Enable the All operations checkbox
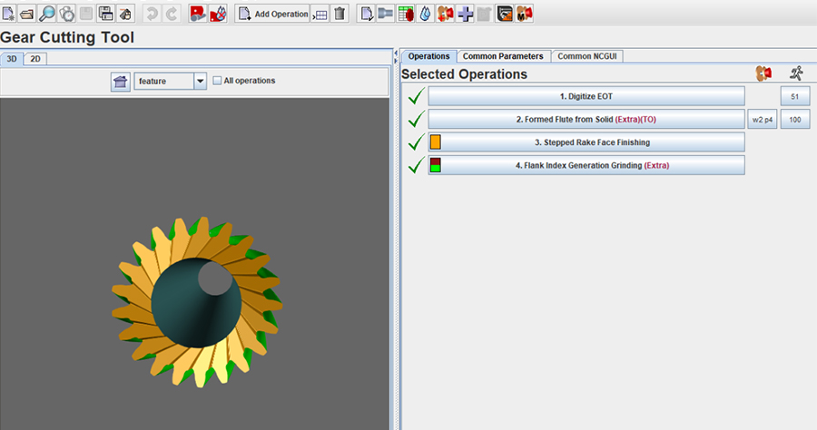817x430 pixels. coord(217,81)
